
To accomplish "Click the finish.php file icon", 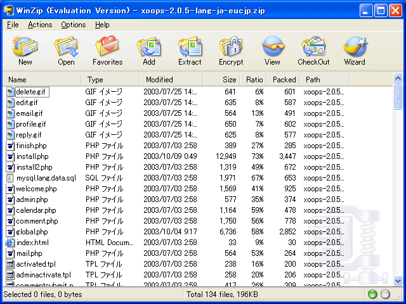I will [10, 146].
